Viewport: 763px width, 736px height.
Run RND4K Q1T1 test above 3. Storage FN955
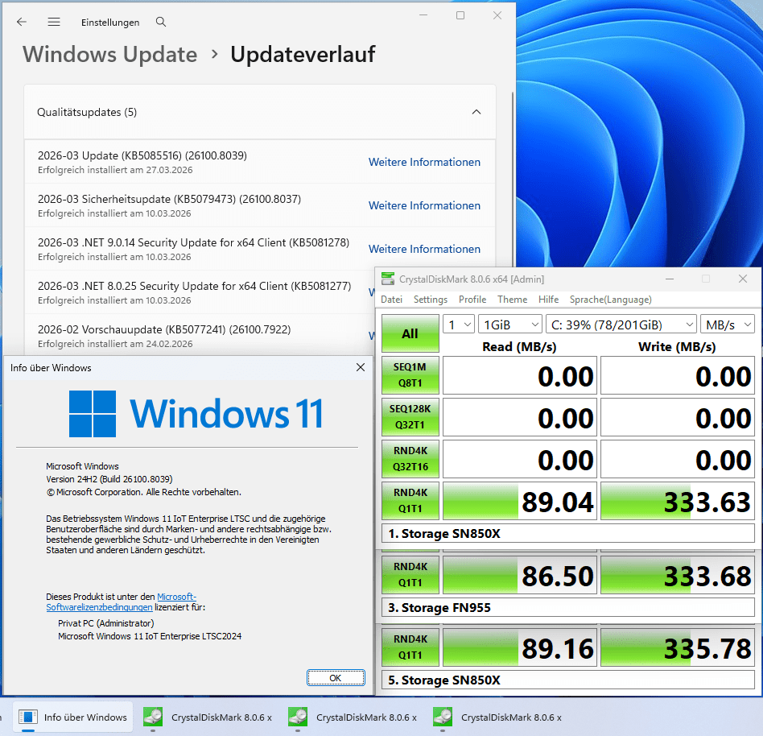[x=410, y=575]
